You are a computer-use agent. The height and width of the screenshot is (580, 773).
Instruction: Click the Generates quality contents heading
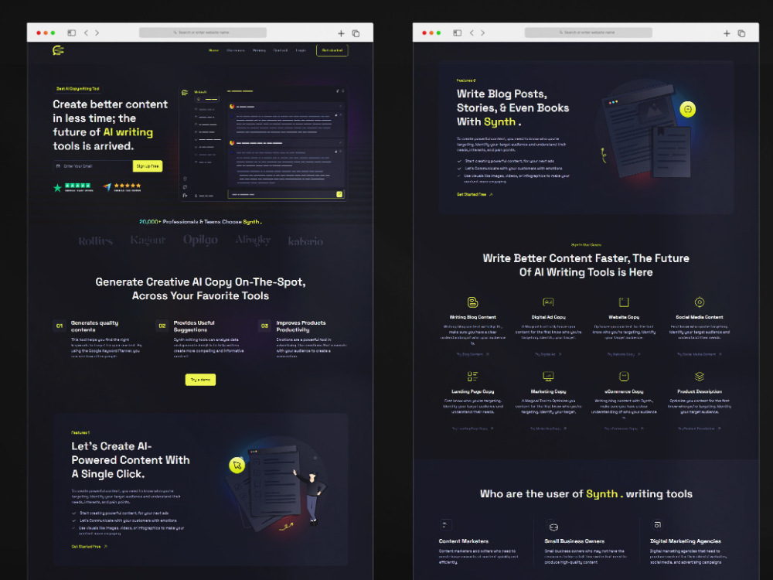[94, 326]
